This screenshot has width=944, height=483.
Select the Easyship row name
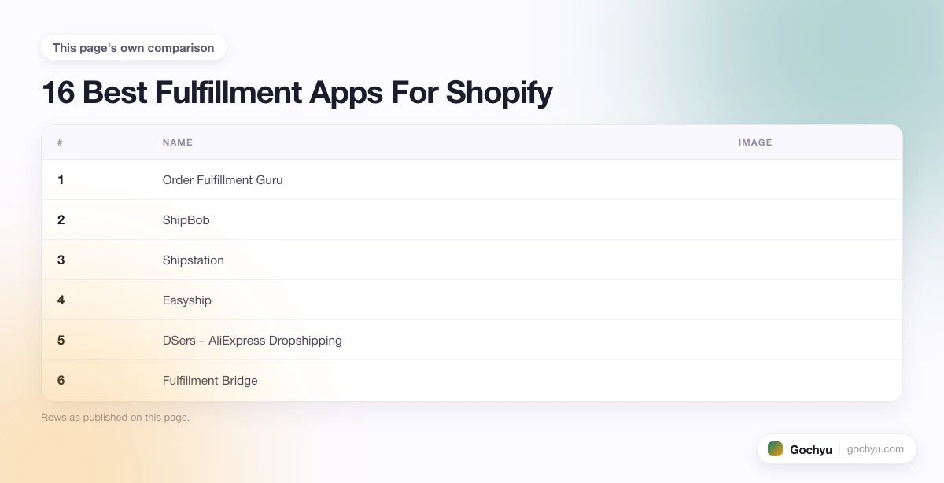(187, 300)
